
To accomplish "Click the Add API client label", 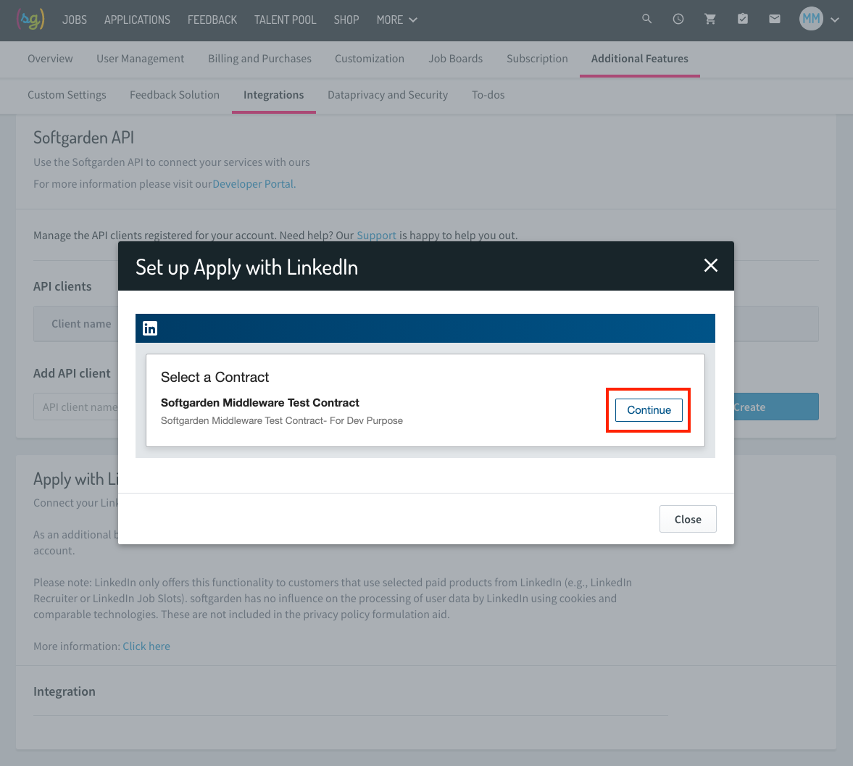I will (x=72, y=374).
